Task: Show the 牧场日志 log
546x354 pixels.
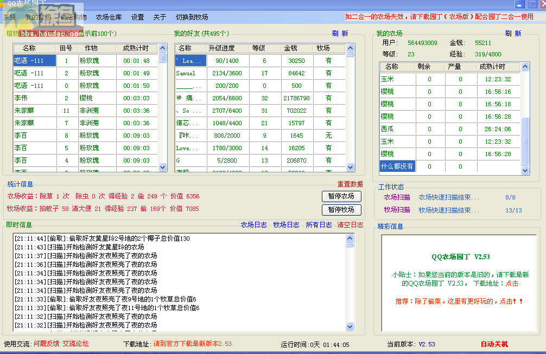Action: pyautogui.click(x=286, y=225)
